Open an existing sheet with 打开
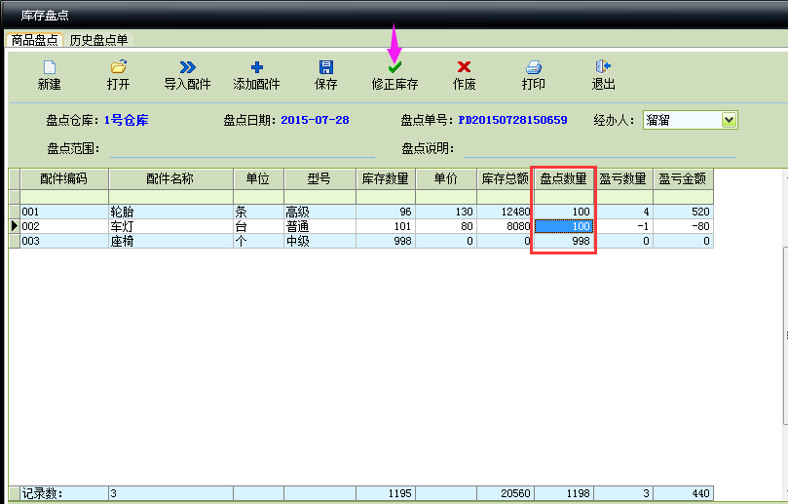788x504 pixels. pyautogui.click(x=119, y=75)
